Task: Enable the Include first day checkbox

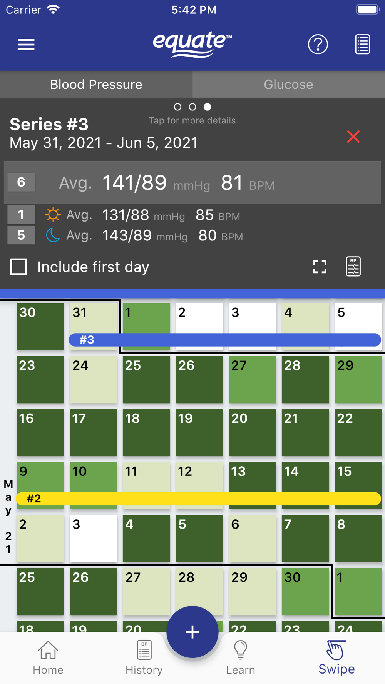Action: 19,267
